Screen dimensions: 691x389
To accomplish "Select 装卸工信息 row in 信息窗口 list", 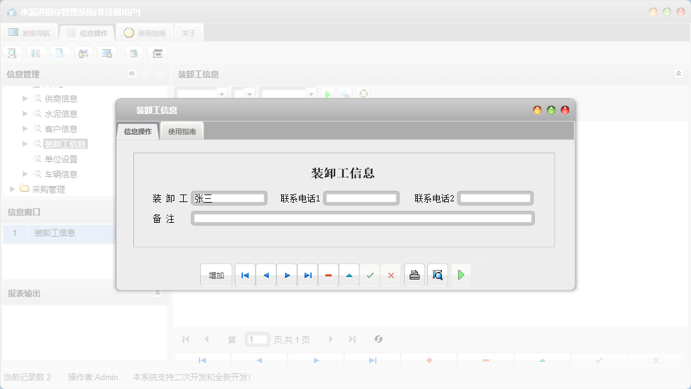I will pyautogui.click(x=59, y=233).
